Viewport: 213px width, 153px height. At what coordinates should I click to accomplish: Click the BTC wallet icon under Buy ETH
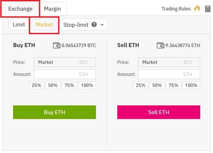coord(56,45)
